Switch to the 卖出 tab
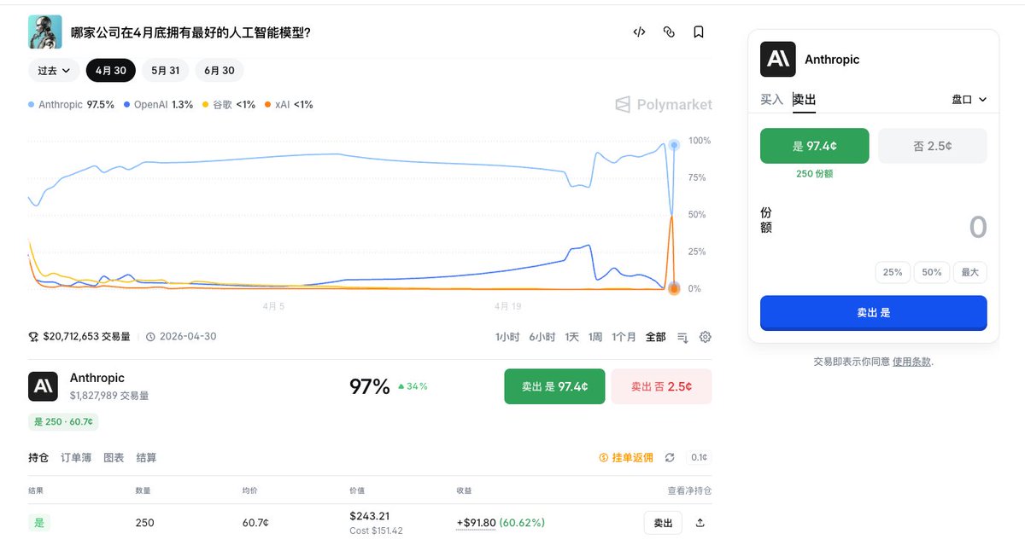Screen dimensions: 1025x539 (804, 100)
